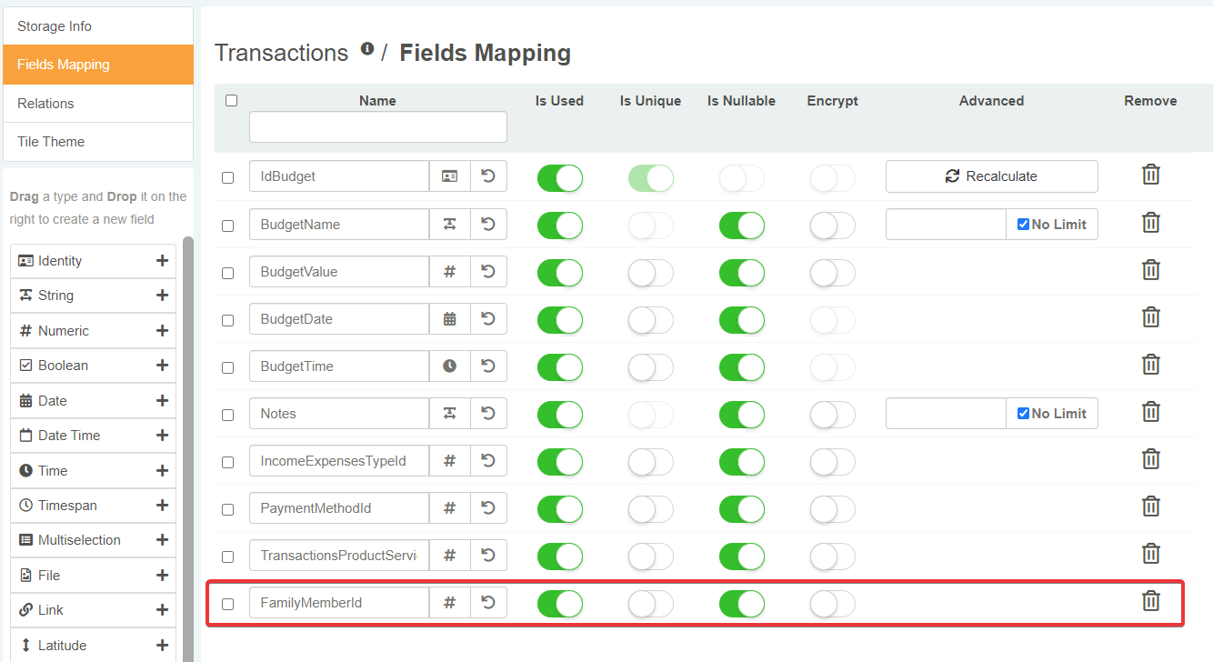1213x662 pixels.
Task: Open the Relations tab
Action: click(98, 104)
